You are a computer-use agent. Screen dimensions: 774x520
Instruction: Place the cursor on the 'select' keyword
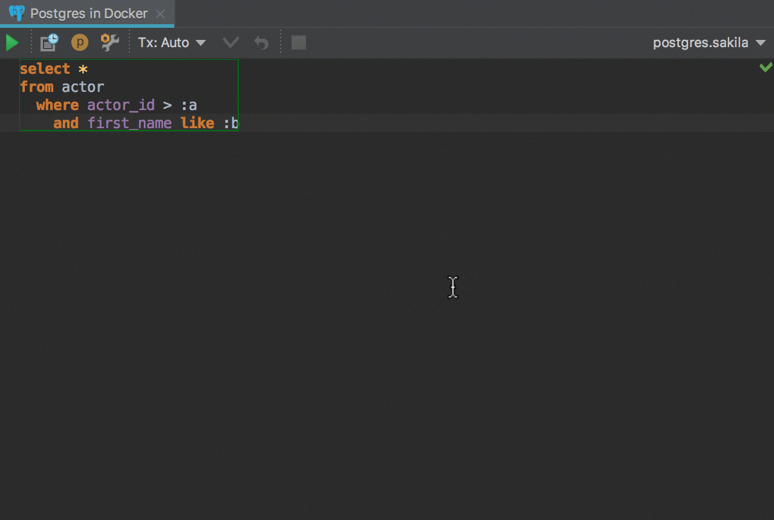(x=45, y=69)
